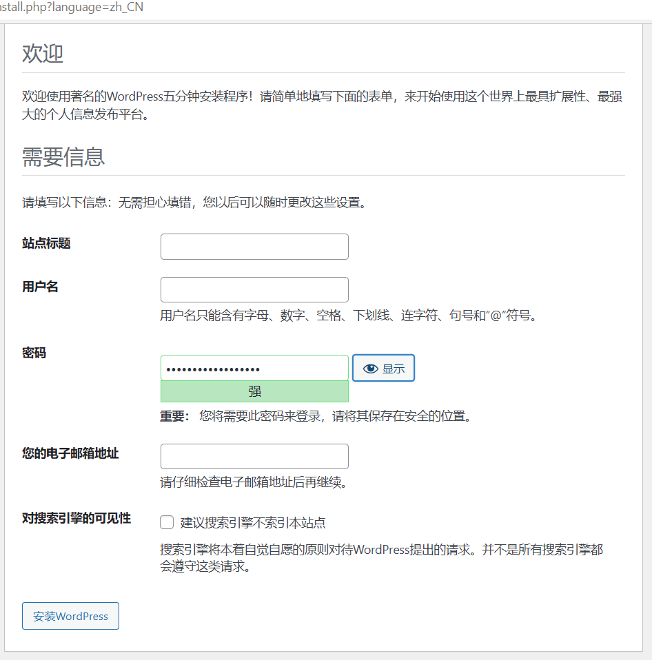This screenshot has height=660, width=652.
Task: Click the 您的电子邮箱地址 input field
Action: coord(254,456)
